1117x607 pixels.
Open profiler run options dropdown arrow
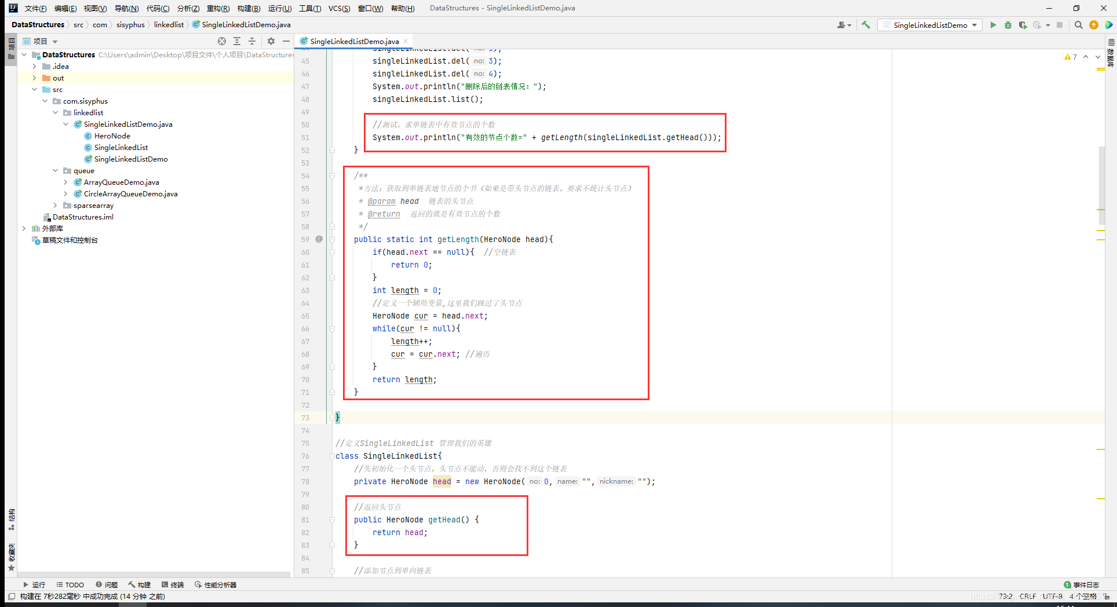click(x=1048, y=25)
